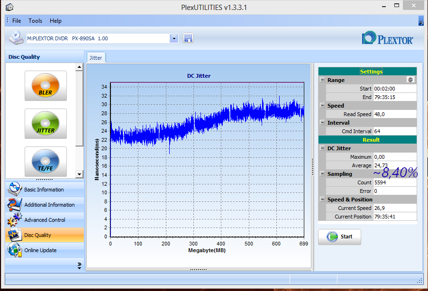Select the JITTER disc test
Image resolution: width=428 pixels, height=291 pixels.
[x=46, y=124]
